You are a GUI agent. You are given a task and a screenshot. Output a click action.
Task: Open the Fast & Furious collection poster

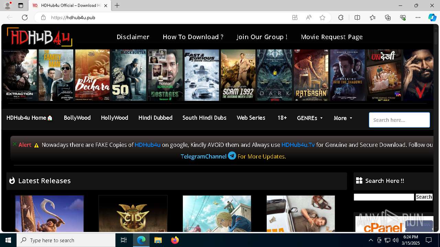(x=202, y=75)
